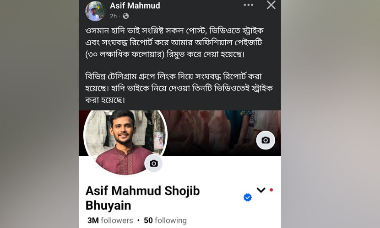Viewport: 380px width, 228px height.
Task: Click the small campaign poster inside profile photo
Action: 159,141
